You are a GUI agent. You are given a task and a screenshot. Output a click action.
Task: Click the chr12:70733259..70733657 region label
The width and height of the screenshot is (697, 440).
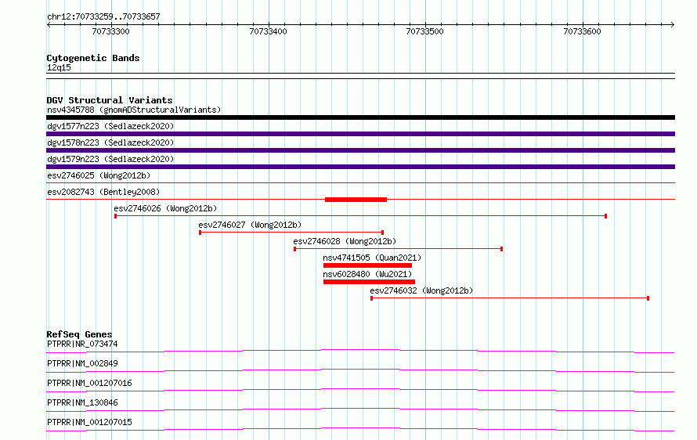coord(103,16)
